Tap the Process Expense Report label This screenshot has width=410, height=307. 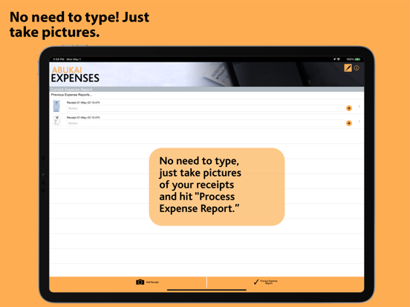(269, 282)
